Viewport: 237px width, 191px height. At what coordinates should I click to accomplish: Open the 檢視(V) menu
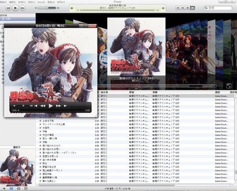(22, 2)
